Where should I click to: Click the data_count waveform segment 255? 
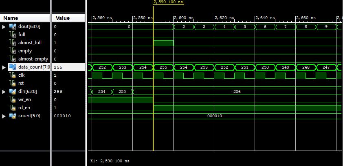163,67
